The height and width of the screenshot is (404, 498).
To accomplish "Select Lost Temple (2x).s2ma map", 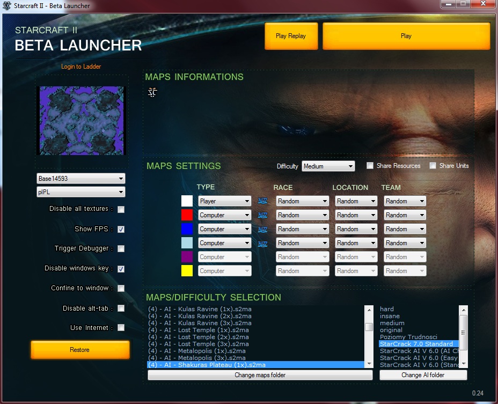I will click(x=255, y=337).
